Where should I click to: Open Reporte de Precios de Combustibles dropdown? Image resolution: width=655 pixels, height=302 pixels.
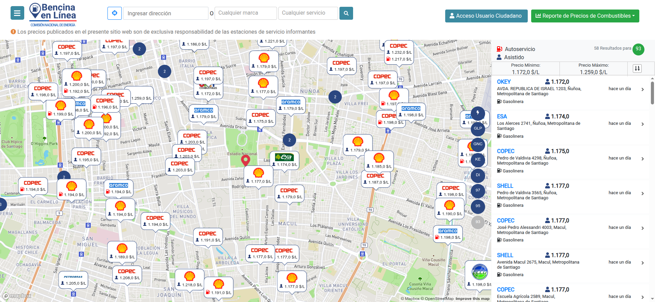585,16
